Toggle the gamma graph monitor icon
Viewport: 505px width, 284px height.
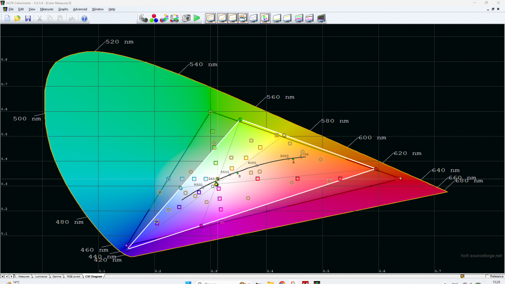(x=233, y=18)
